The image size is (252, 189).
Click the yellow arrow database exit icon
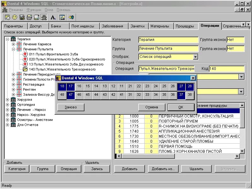click(x=71, y=17)
